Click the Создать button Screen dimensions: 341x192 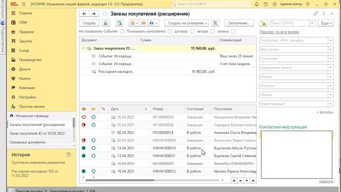89,23
